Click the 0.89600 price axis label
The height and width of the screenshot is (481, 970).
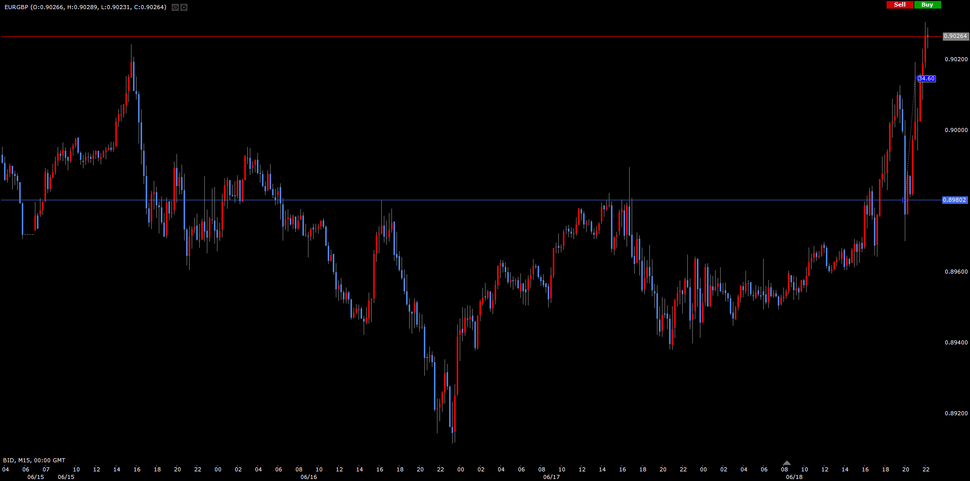[956, 272]
